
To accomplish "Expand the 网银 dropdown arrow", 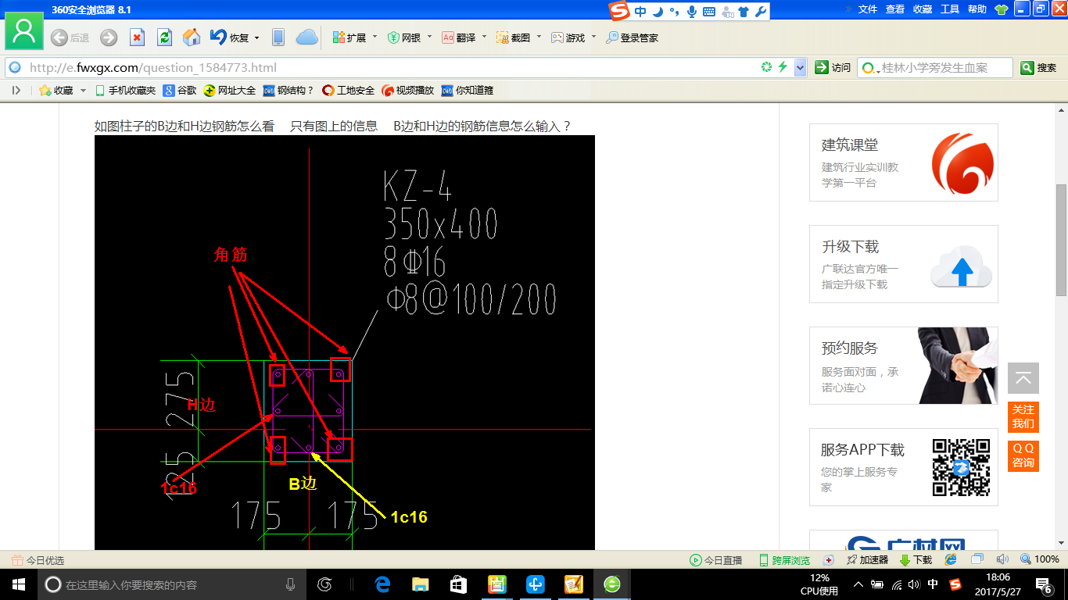I will pos(429,37).
